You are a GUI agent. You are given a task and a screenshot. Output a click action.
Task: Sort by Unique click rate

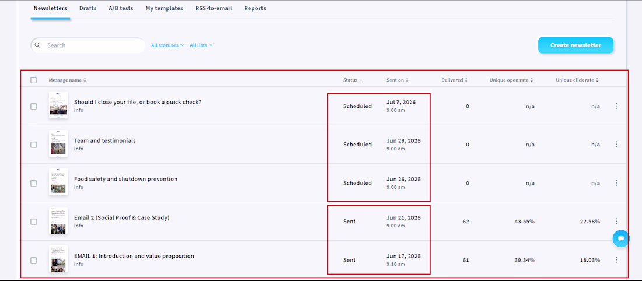(577, 80)
